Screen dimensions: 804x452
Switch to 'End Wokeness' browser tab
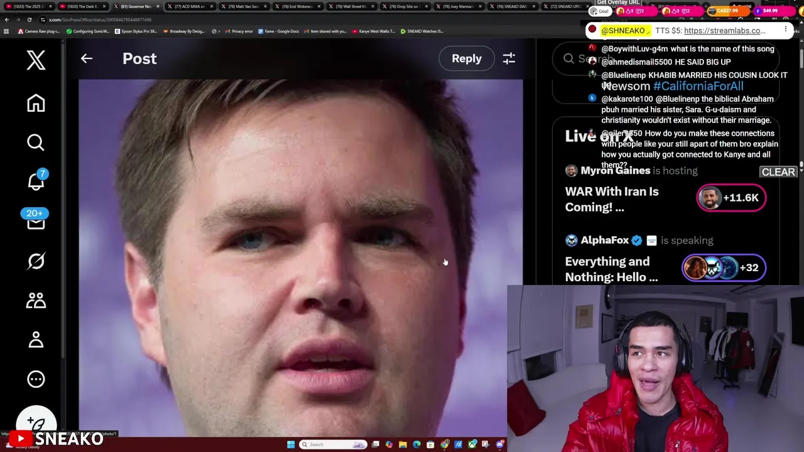click(298, 6)
